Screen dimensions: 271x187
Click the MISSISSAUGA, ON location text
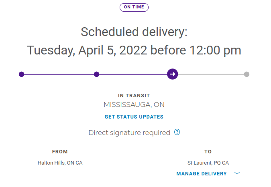(x=134, y=105)
